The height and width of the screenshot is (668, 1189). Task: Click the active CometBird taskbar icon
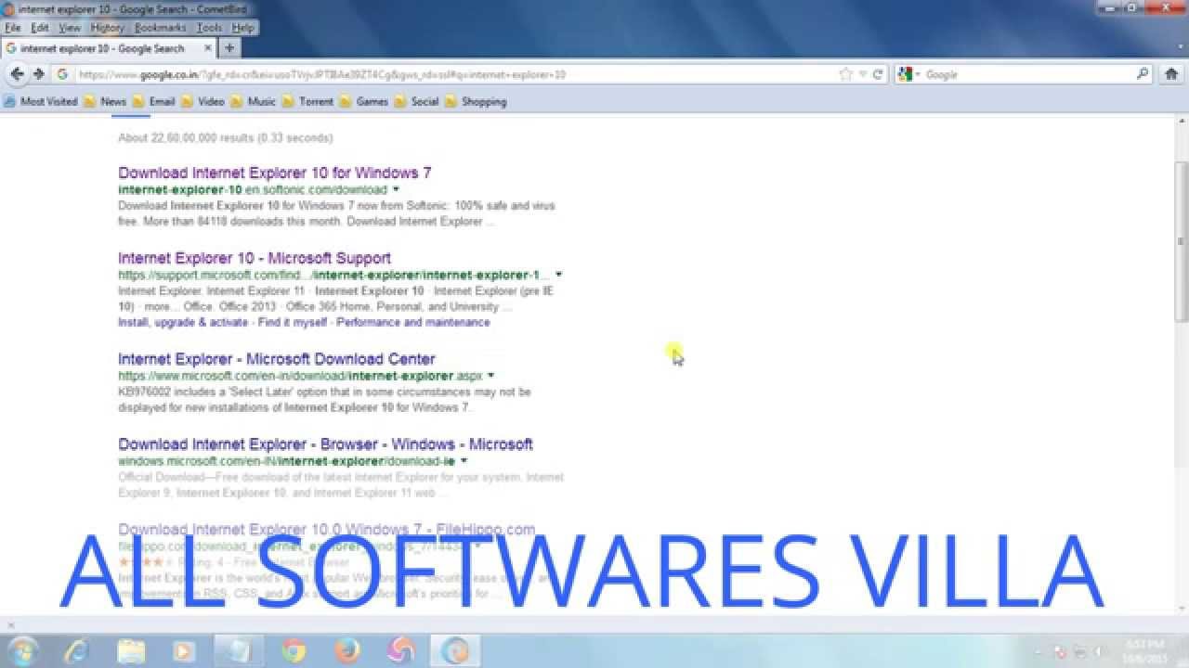click(x=455, y=650)
